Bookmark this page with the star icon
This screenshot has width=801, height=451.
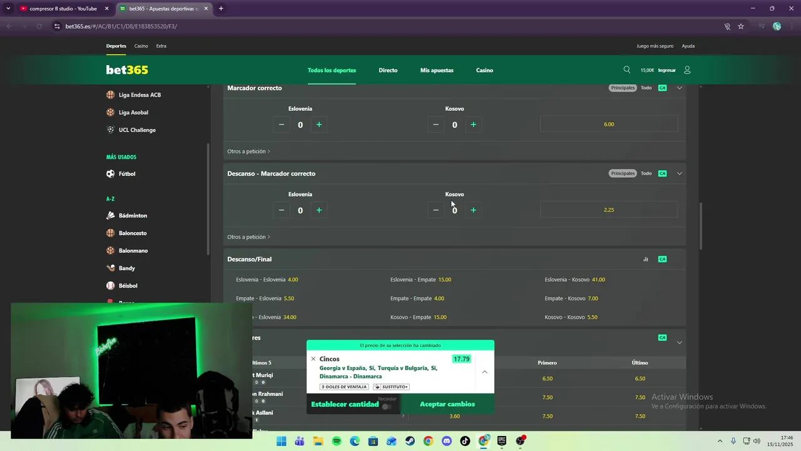741,26
